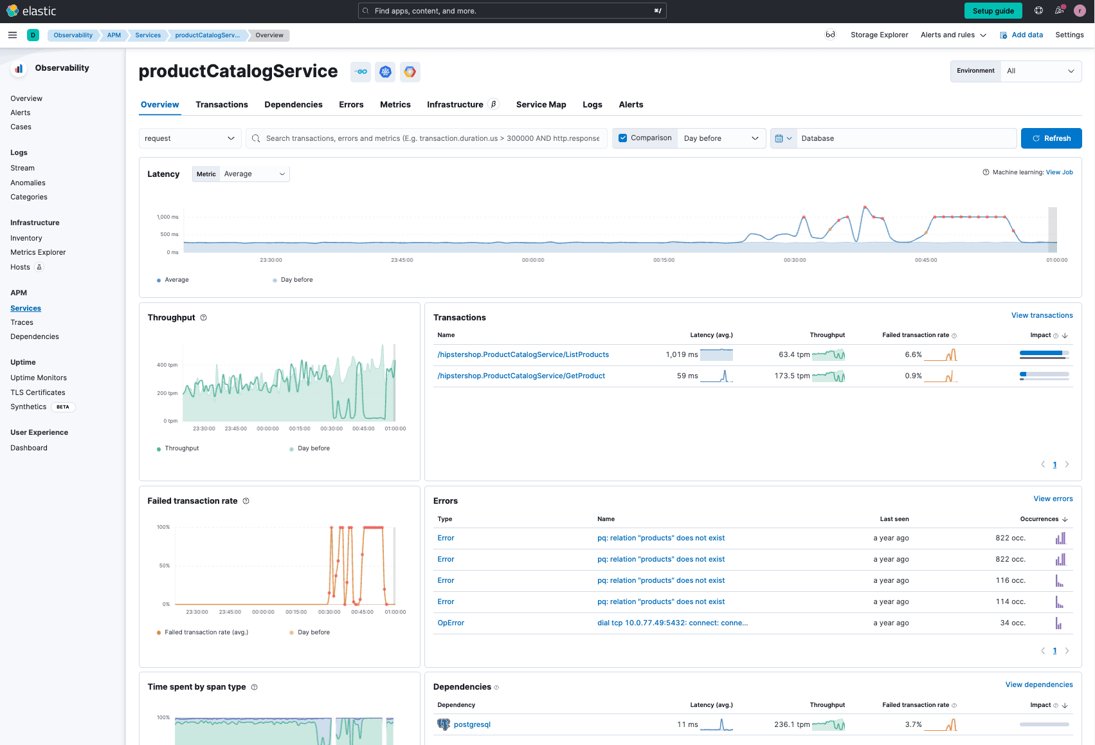The height and width of the screenshot is (745, 1095).
Task: Open the help menu icon in header
Action: point(1038,11)
